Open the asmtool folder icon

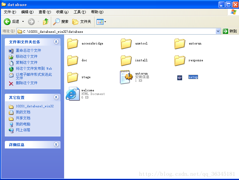(x=126, y=44)
